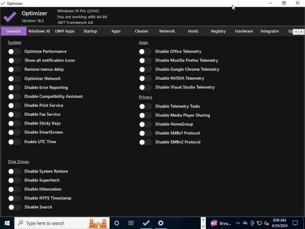Toggle Disable NTFS Timestamp switch
Screen dimensions: 305x229
pos(14,198)
